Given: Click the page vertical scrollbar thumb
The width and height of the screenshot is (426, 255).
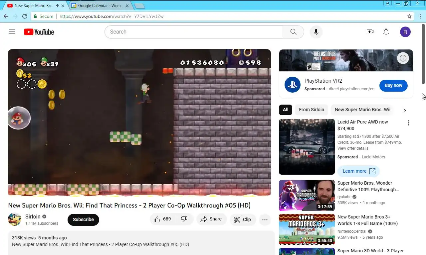Looking at the screenshot, I should coord(424,54).
